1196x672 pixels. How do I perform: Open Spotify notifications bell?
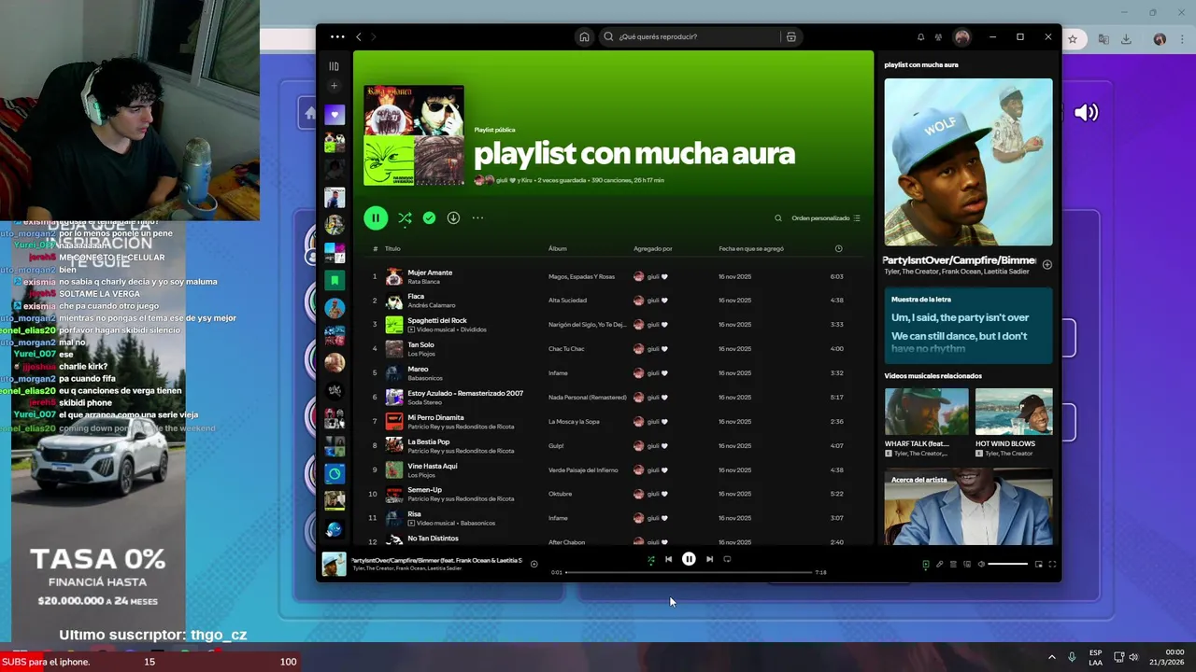(x=920, y=37)
